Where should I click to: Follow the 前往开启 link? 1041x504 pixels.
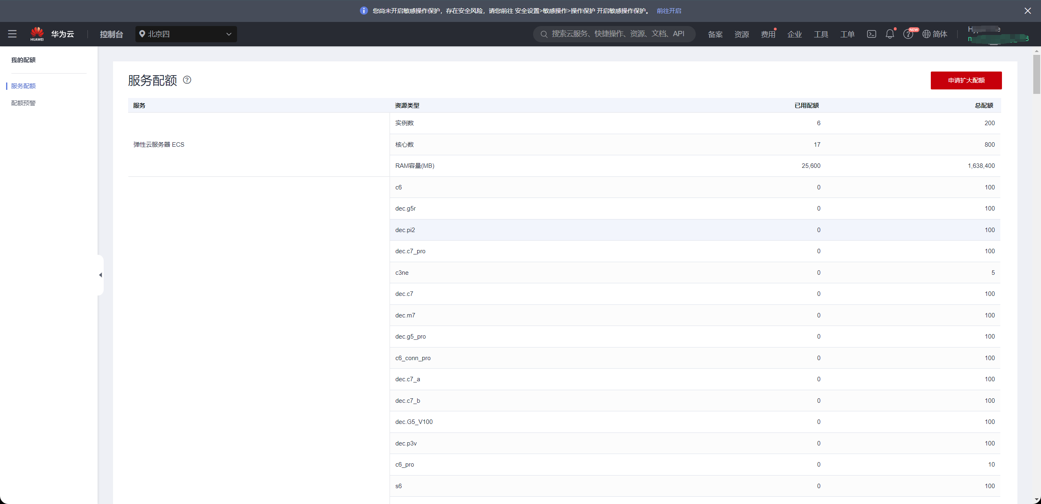[x=669, y=11]
